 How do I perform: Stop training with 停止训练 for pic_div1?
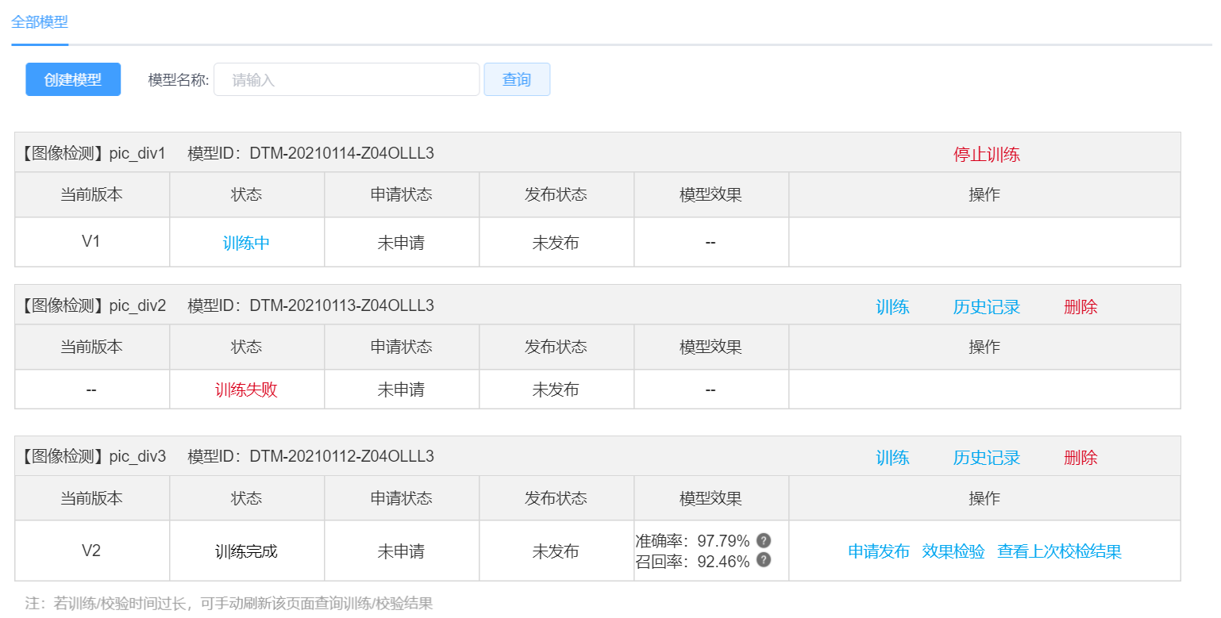coord(987,155)
